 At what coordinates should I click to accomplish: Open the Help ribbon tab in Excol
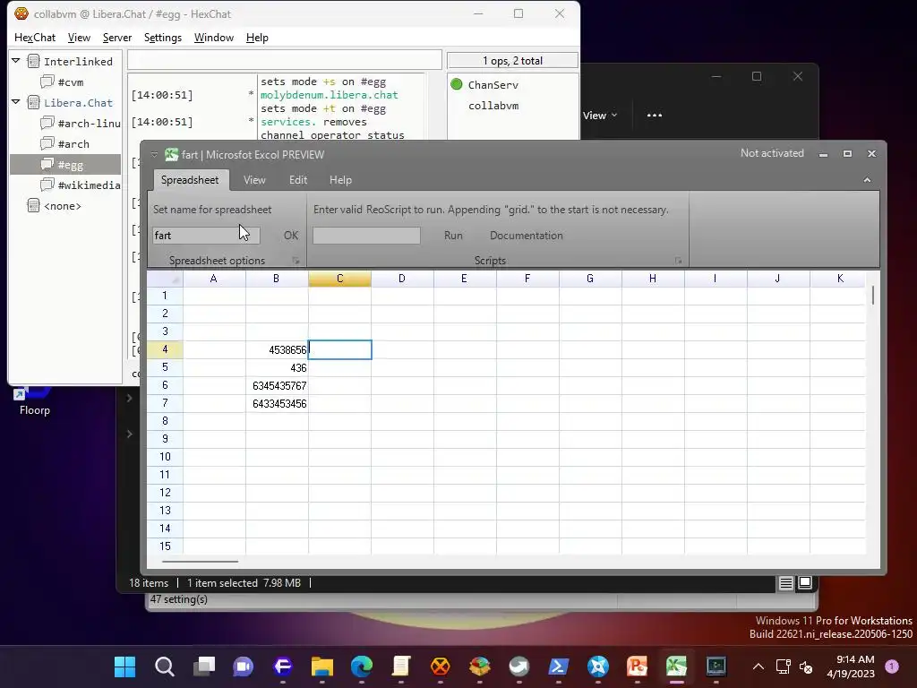340,180
